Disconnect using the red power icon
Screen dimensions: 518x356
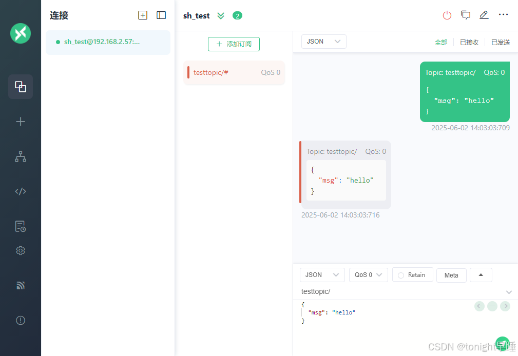click(x=447, y=15)
